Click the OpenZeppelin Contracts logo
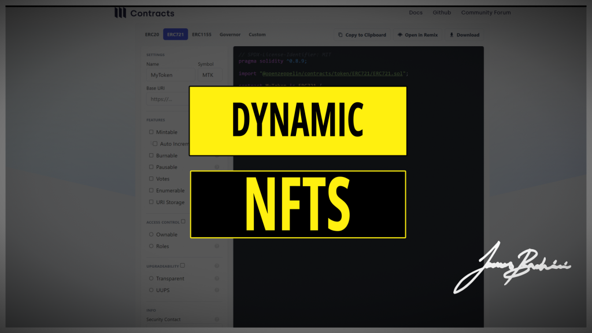The height and width of the screenshot is (333, 592). click(x=120, y=13)
